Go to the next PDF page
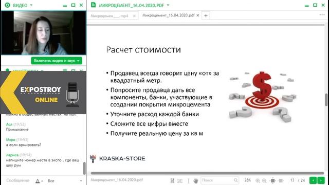The width and height of the screenshot is (329, 185). point(321,180)
